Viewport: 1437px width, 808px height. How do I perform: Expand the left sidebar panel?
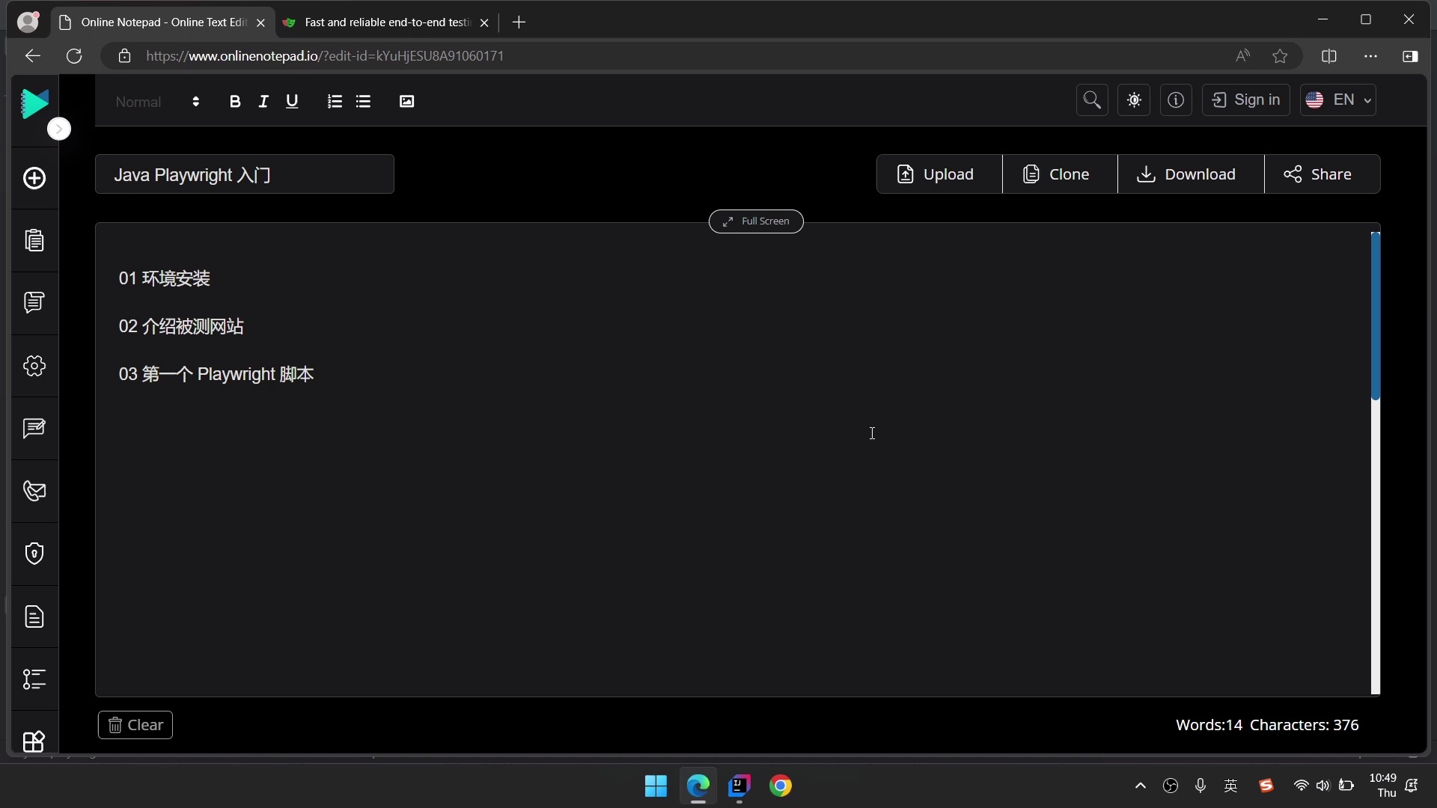[x=60, y=129]
